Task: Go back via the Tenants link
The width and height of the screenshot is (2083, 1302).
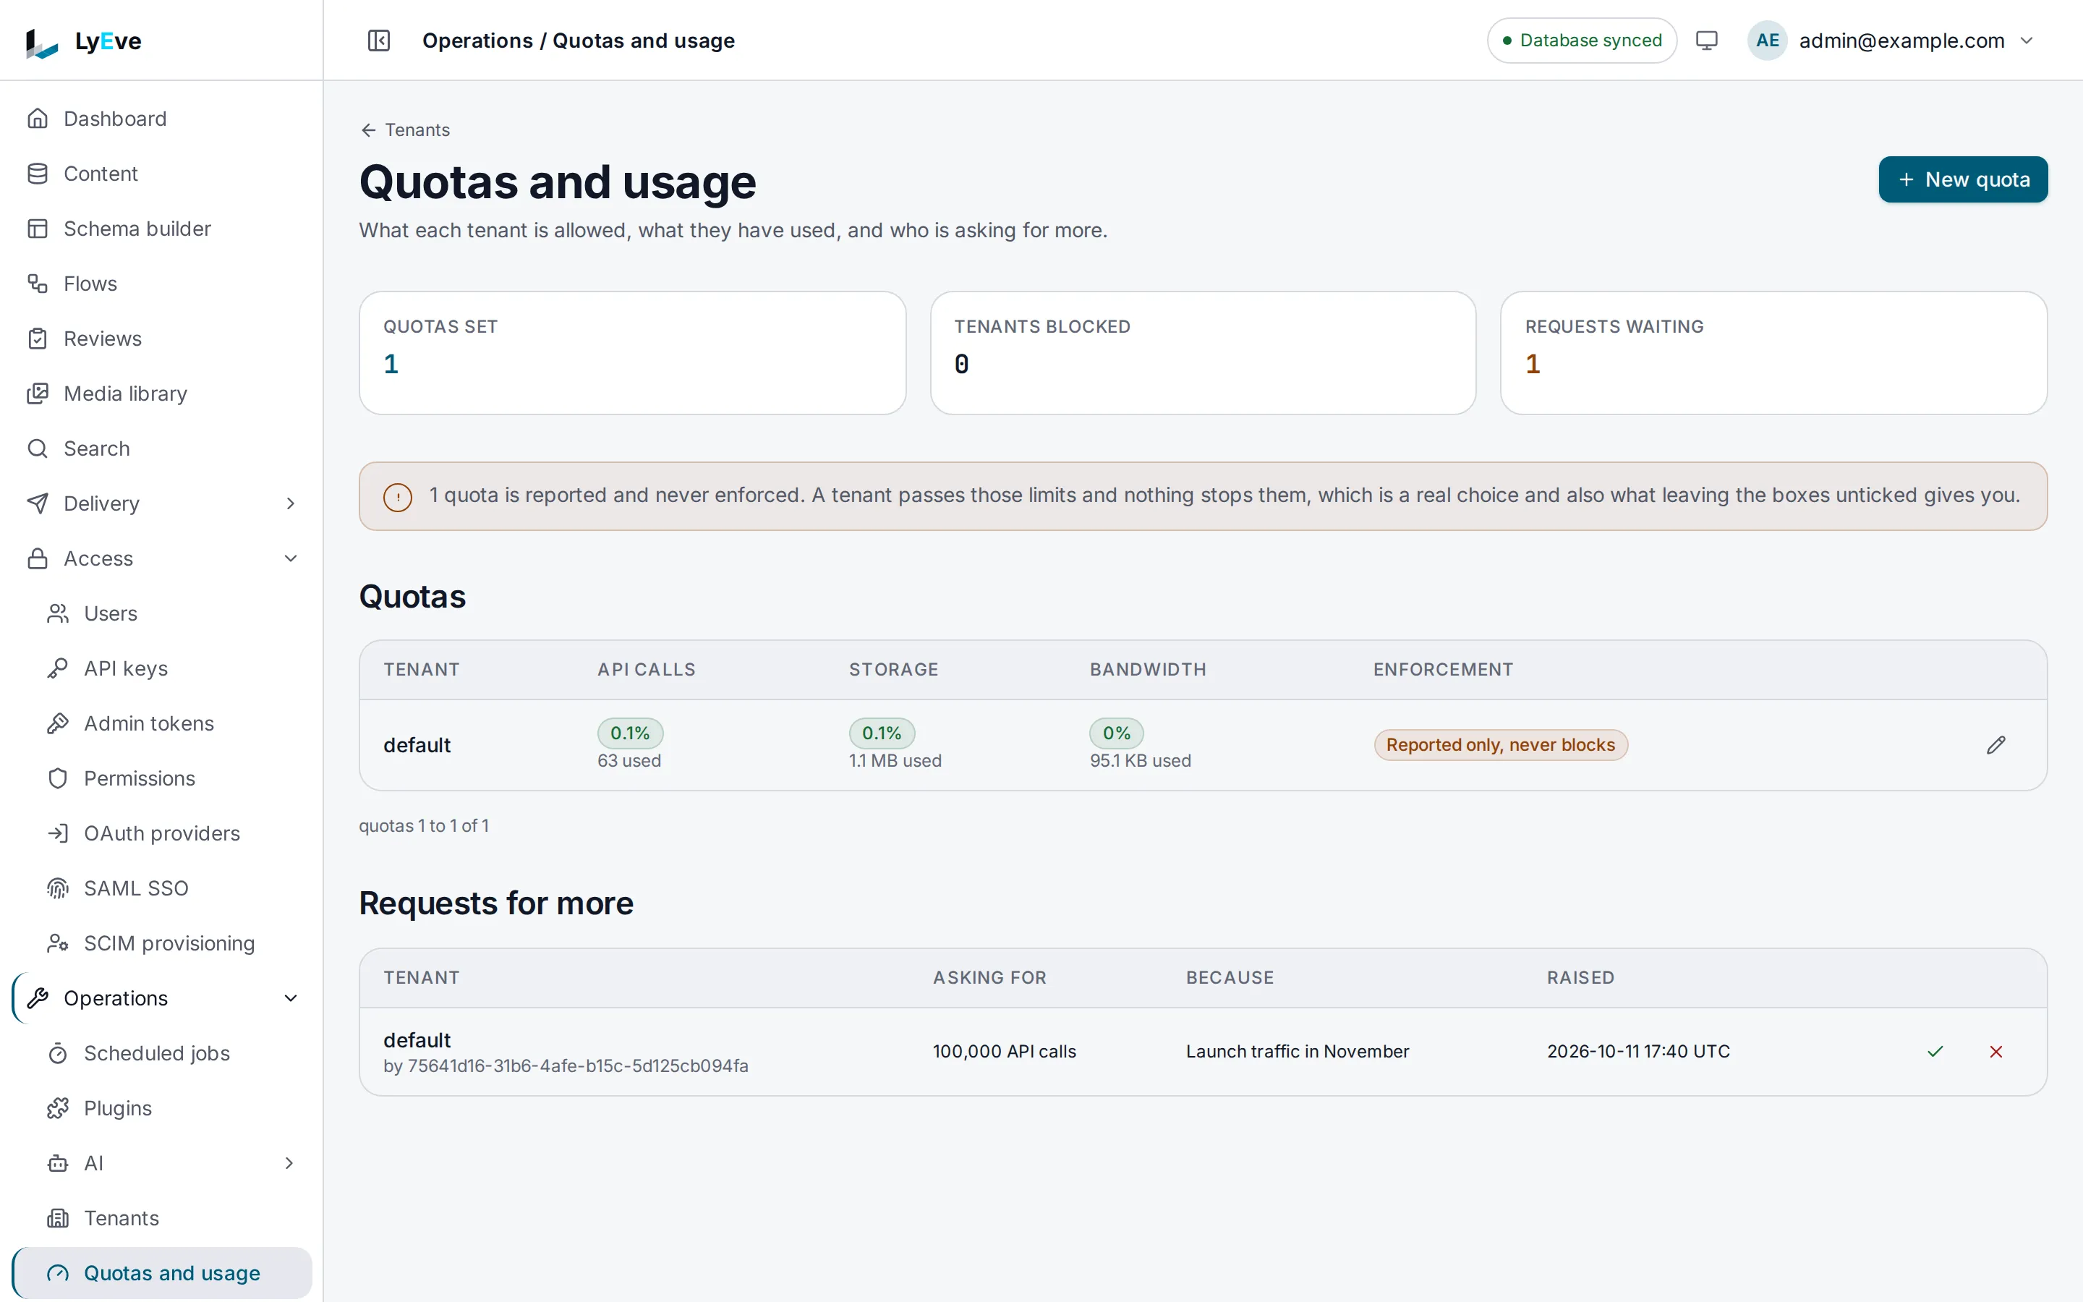Action: (x=404, y=130)
